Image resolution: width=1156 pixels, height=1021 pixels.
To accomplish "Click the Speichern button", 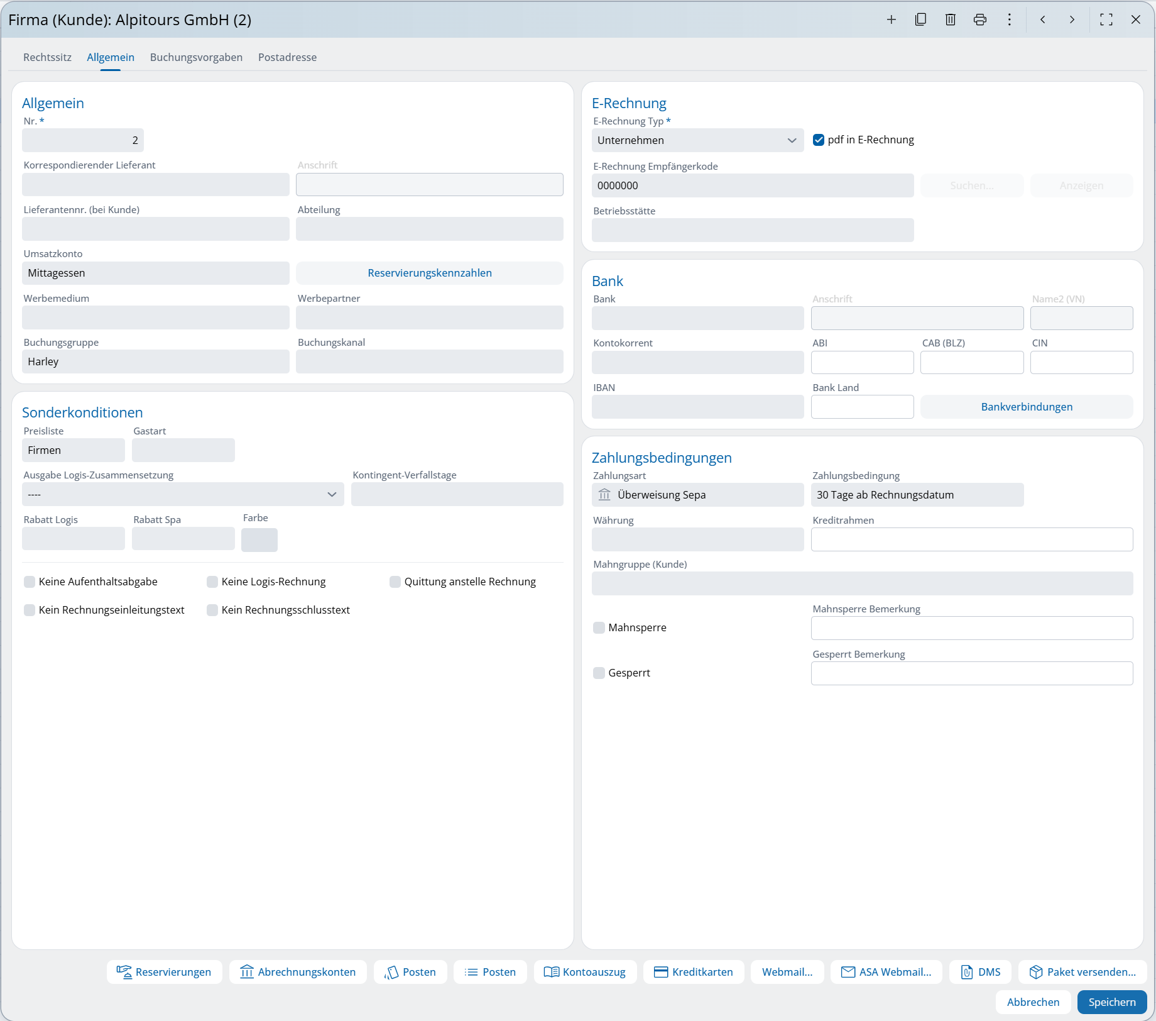I will [1111, 1002].
